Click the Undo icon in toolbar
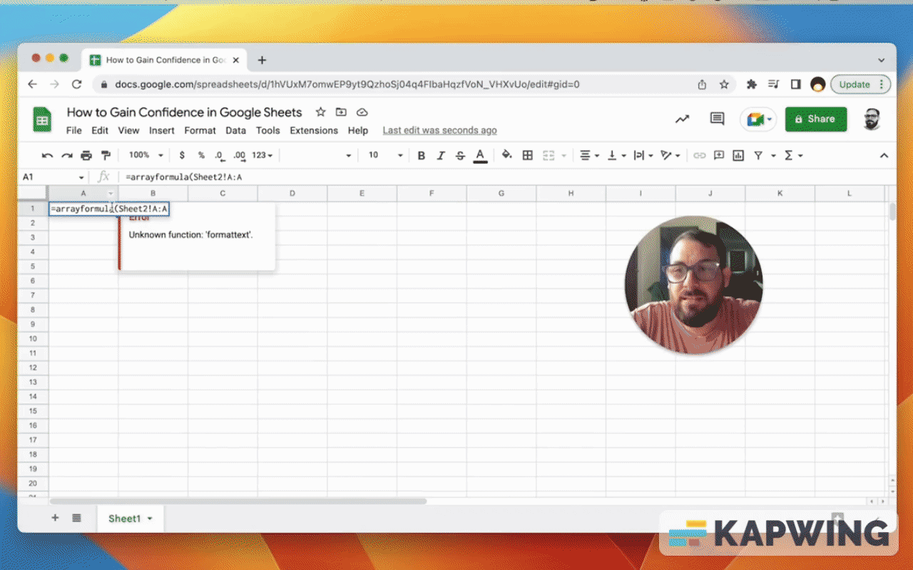This screenshot has width=913, height=570. tap(48, 155)
